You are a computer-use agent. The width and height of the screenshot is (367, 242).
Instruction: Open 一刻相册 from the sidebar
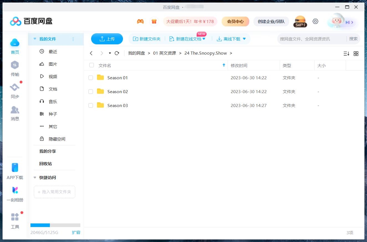pyautogui.click(x=15, y=194)
